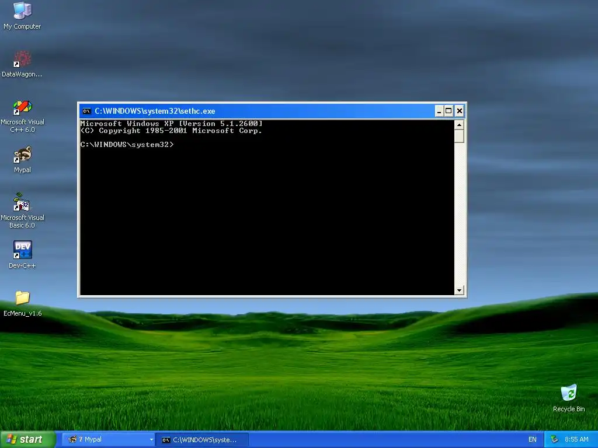Click the command prompt title bar icon
598x448 pixels.
86,111
